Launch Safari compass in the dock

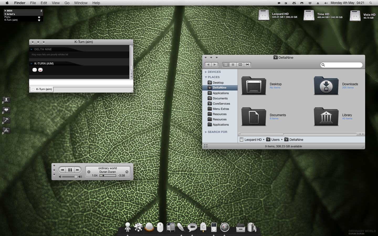pos(225,227)
